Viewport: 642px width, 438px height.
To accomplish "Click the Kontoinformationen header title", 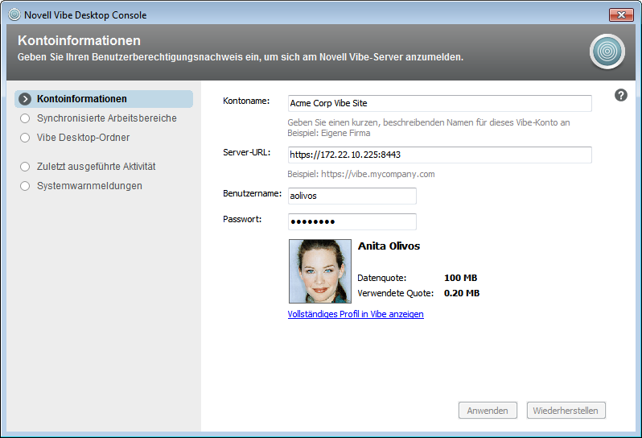I will pos(79,40).
